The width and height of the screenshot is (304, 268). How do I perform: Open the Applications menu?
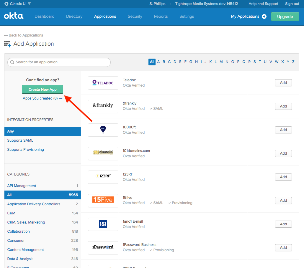click(105, 16)
